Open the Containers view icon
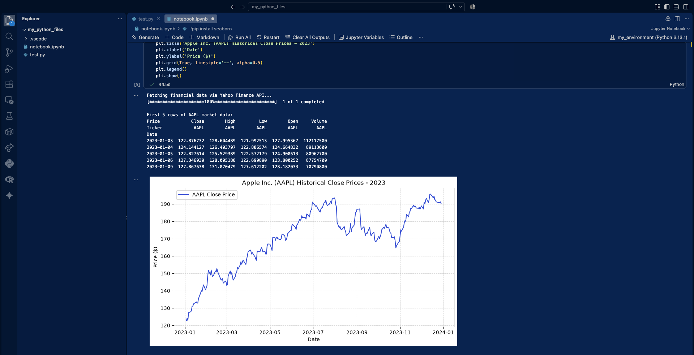This screenshot has height=355, width=694. click(9, 132)
